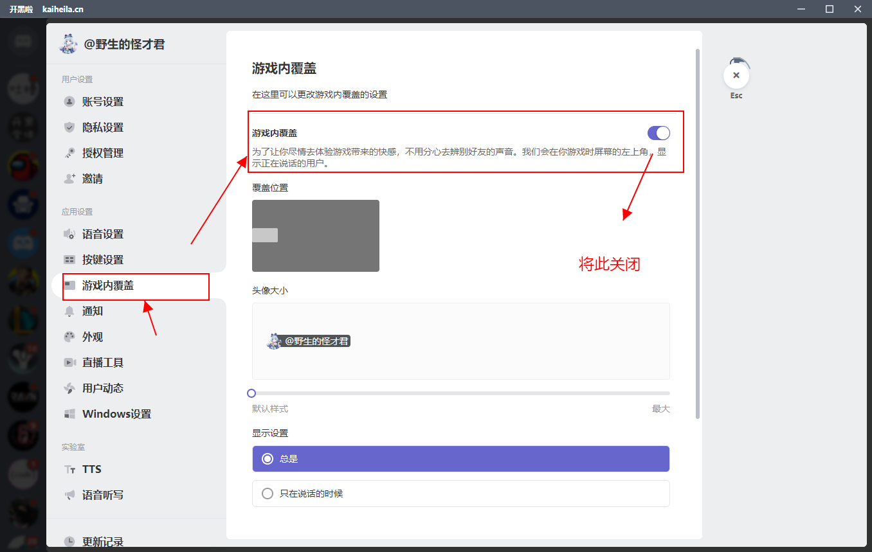The width and height of the screenshot is (872, 552).
Task: Click the 开黑啦 app name in title bar
Action: [x=21, y=9]
